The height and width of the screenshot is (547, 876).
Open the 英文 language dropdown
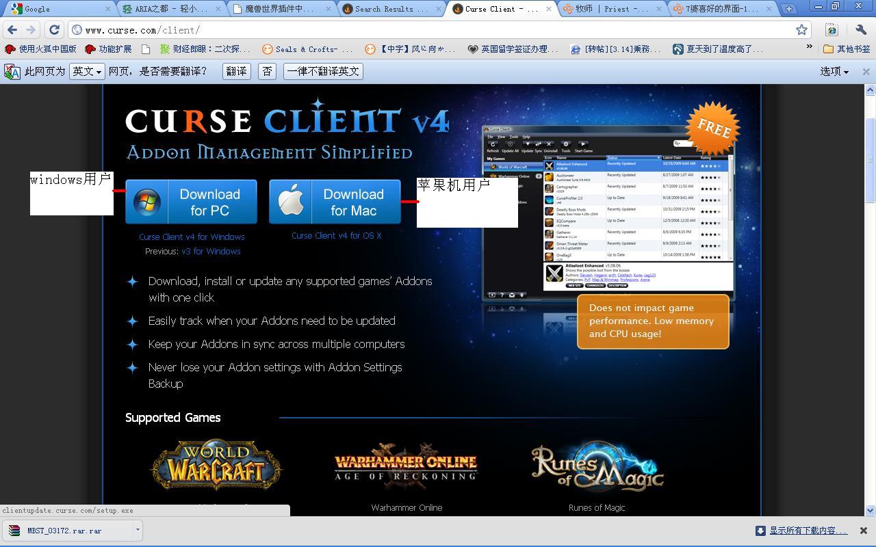pos(86,71)
